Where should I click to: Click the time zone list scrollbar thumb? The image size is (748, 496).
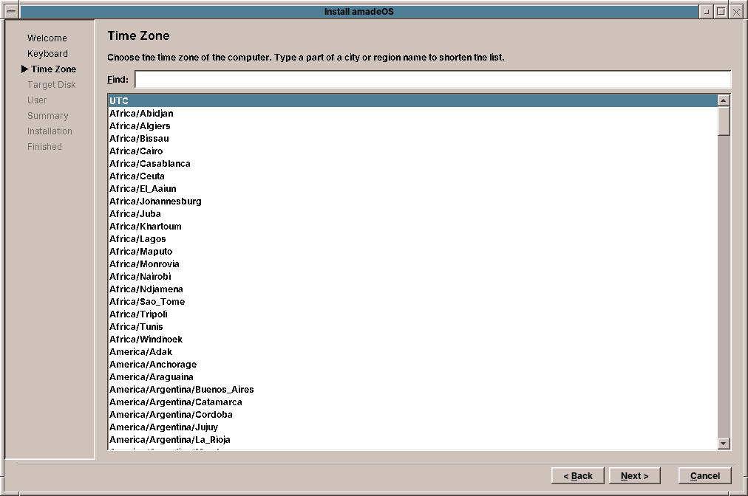click(724, 121)
